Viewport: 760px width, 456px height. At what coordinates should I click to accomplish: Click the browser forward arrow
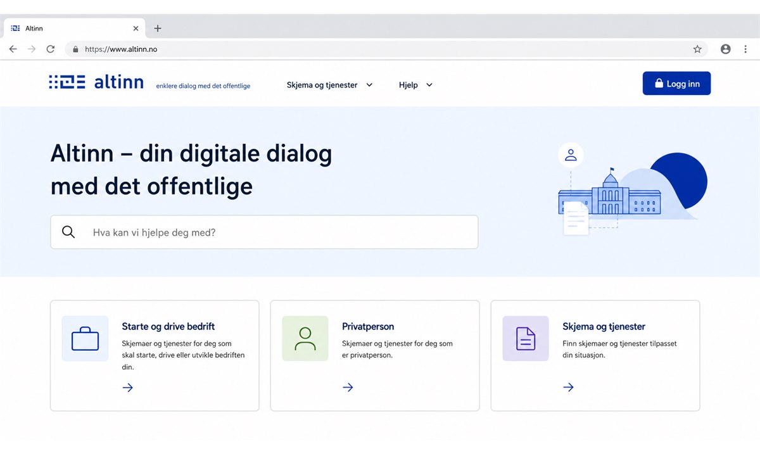click(x=32, y=49)
